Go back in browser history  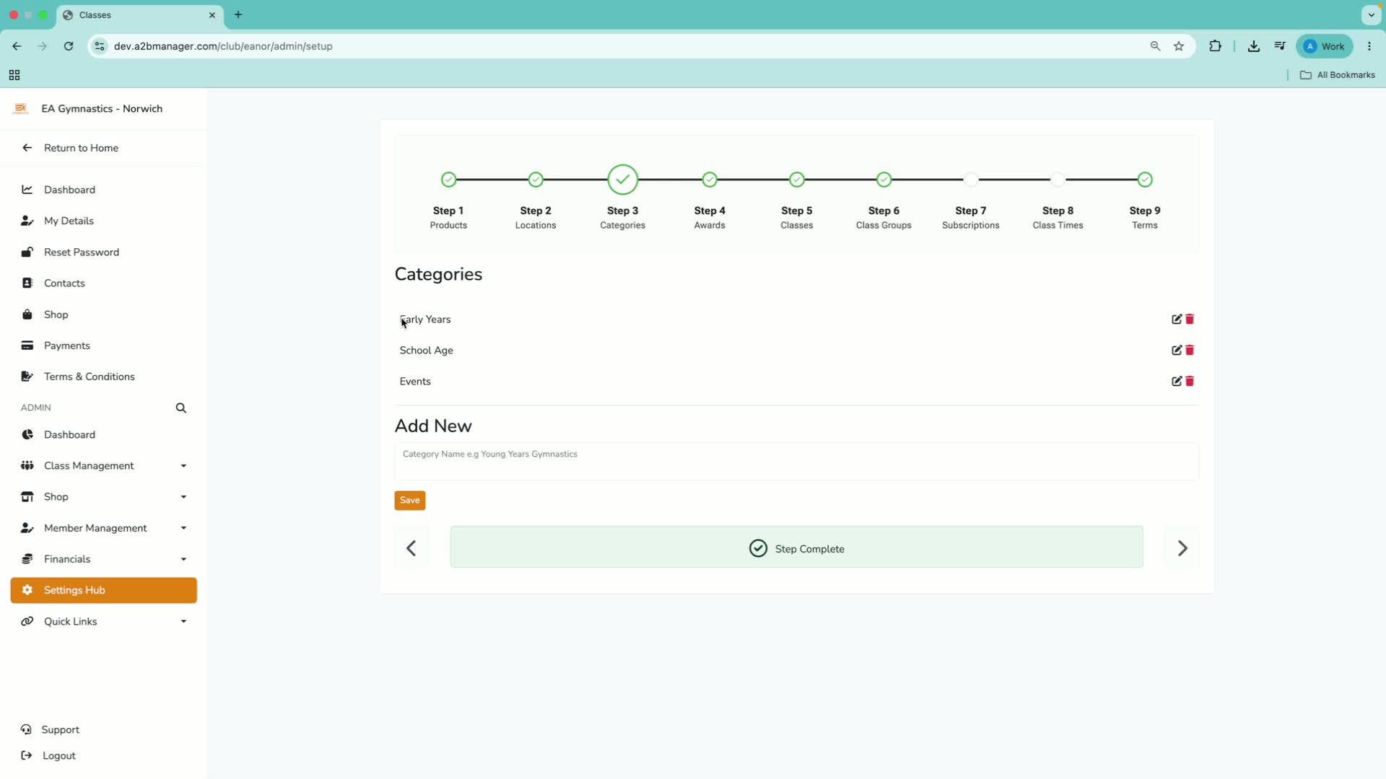pos(17,46)
